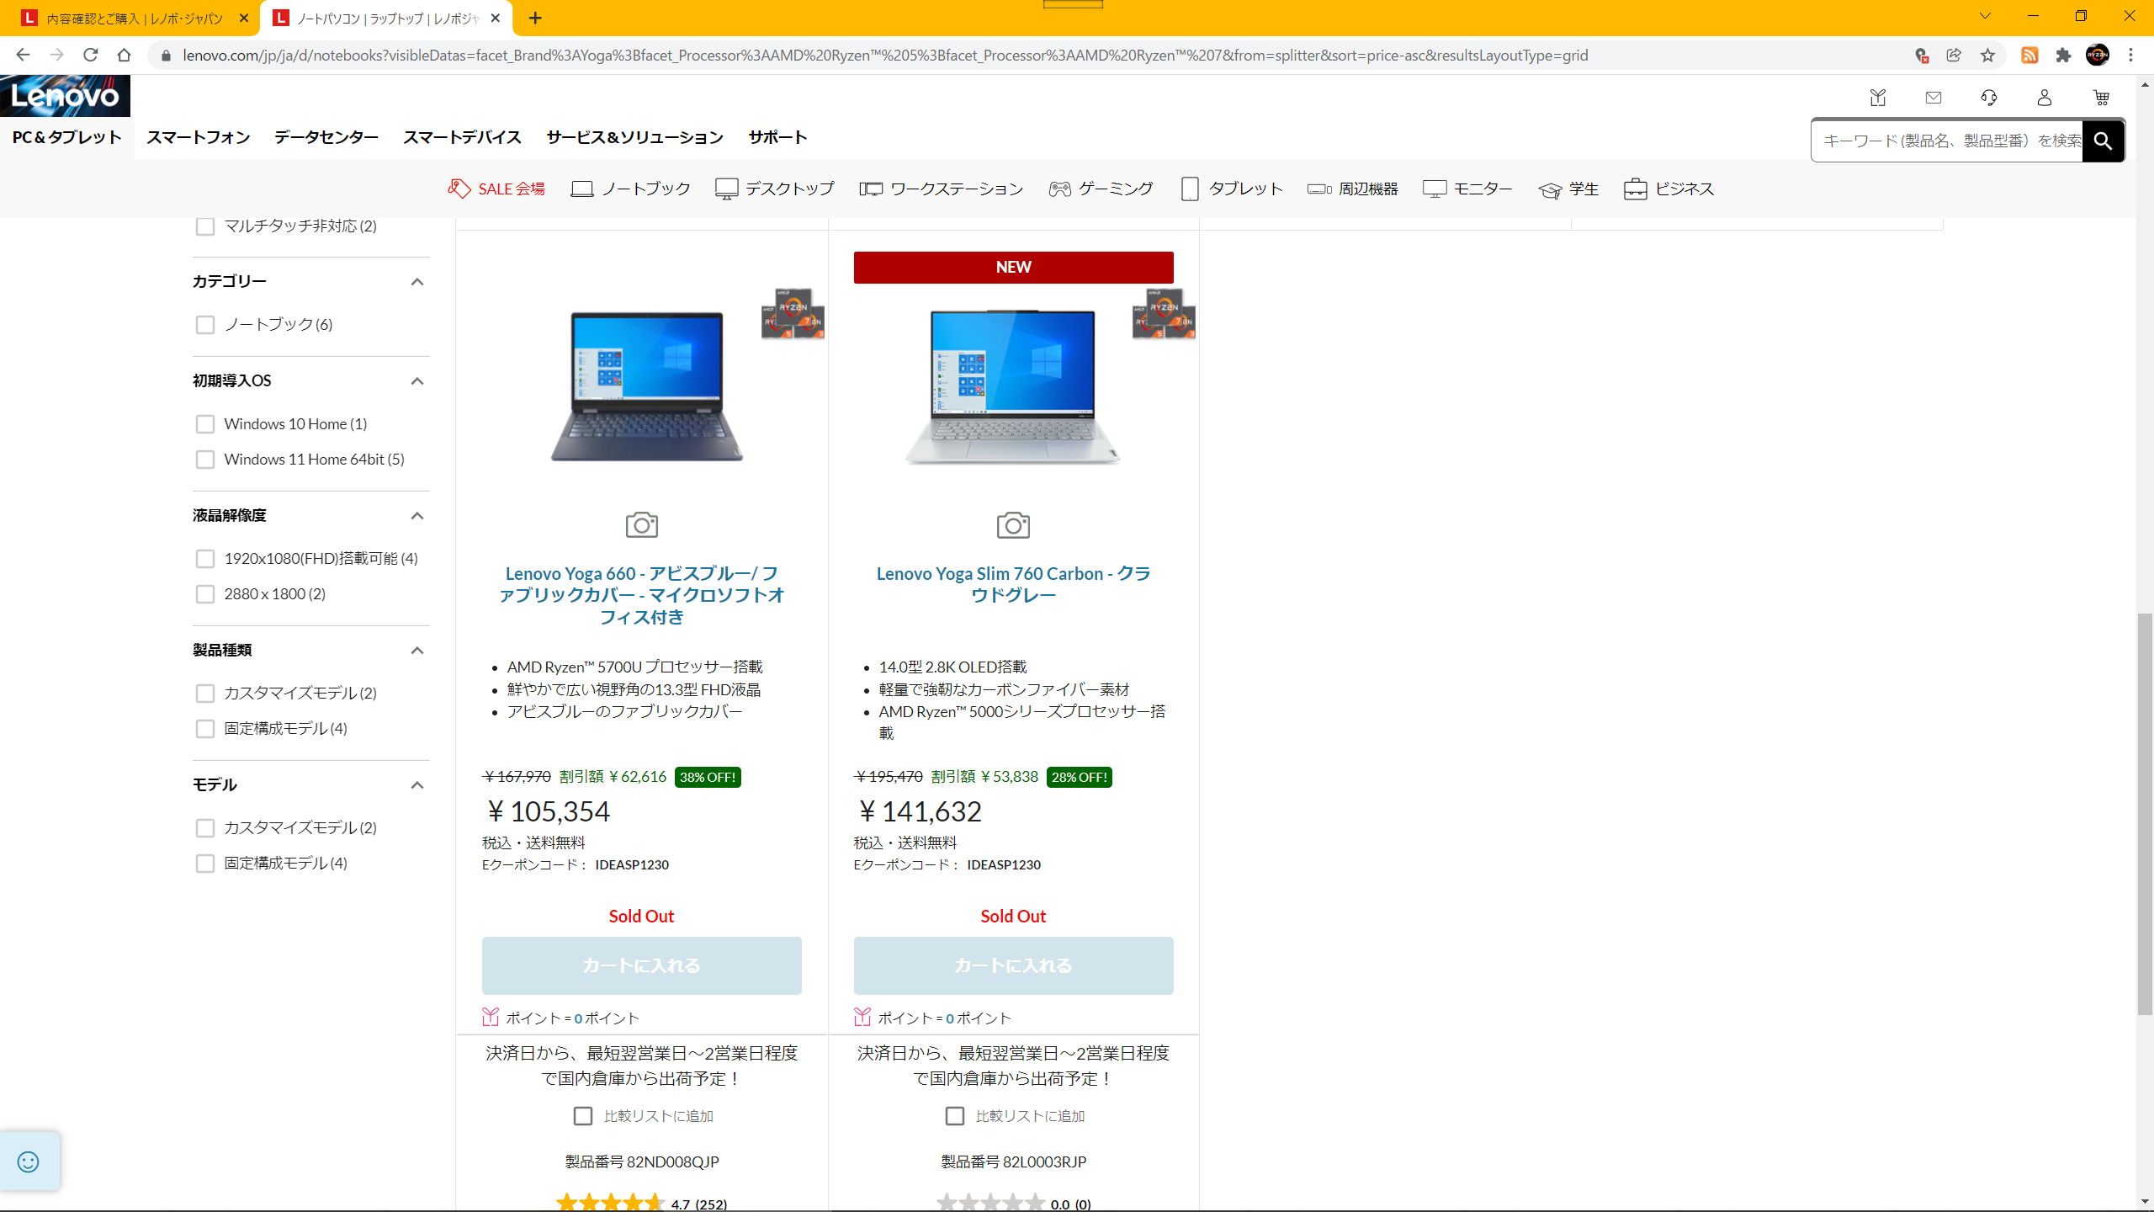Click the headset support icon
2154x1212 pixels.
1989,98
